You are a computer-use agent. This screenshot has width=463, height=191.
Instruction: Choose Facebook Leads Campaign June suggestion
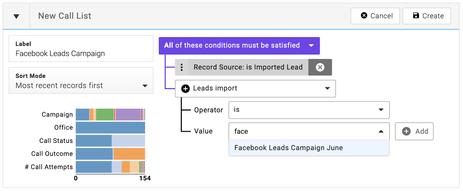pyautogui.click(x=309, y=148)
